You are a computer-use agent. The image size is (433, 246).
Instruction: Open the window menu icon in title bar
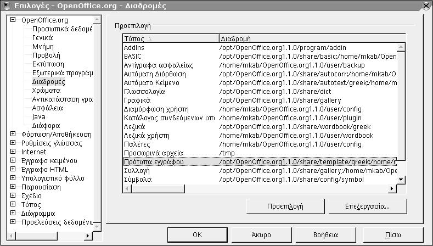pos(7,6)
